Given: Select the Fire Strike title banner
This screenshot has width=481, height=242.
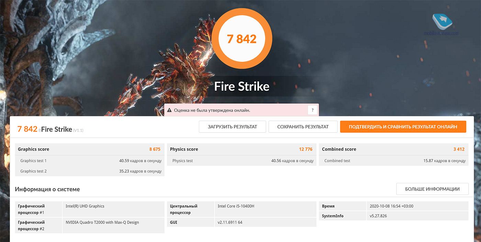Looking at the screenshot, I should 242,86.
